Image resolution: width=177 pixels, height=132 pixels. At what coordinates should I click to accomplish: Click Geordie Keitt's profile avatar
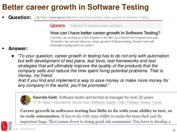26,100
